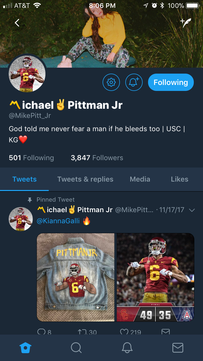Open the USC 49-35 game photo
This screenshot has width=203, height=361.
[155, 277]
